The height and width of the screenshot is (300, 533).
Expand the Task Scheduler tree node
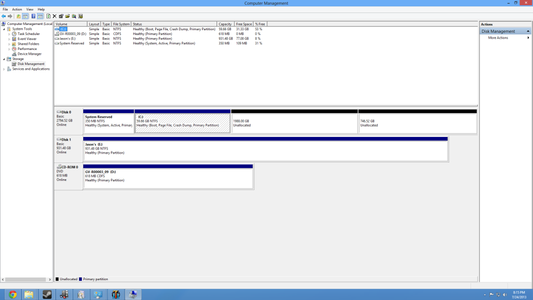pyautogui.click(x=9, y=34)
